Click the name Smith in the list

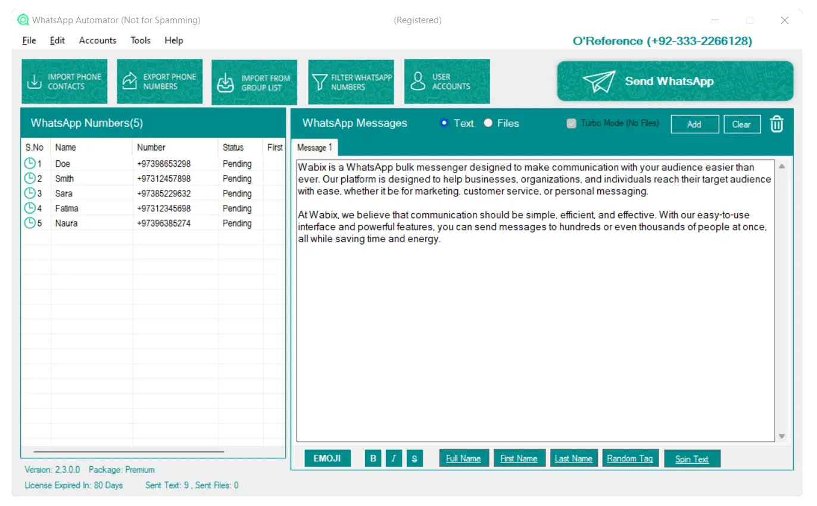tap(64, 179)
